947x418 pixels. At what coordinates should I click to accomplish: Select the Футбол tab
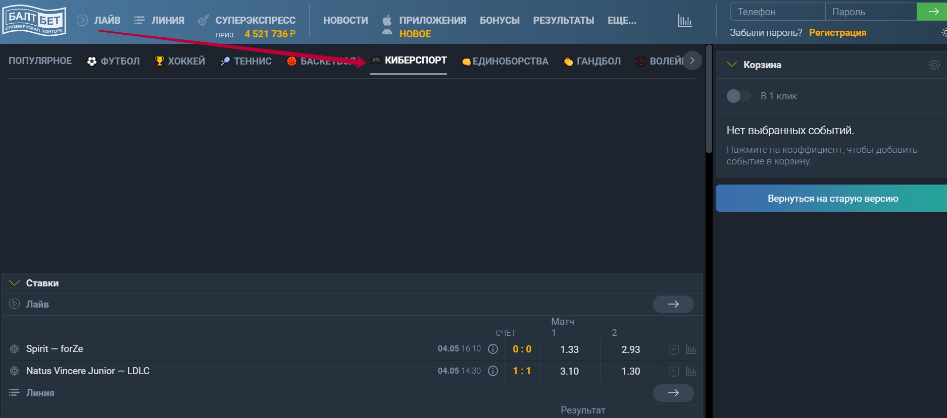[x=114, y=61]
